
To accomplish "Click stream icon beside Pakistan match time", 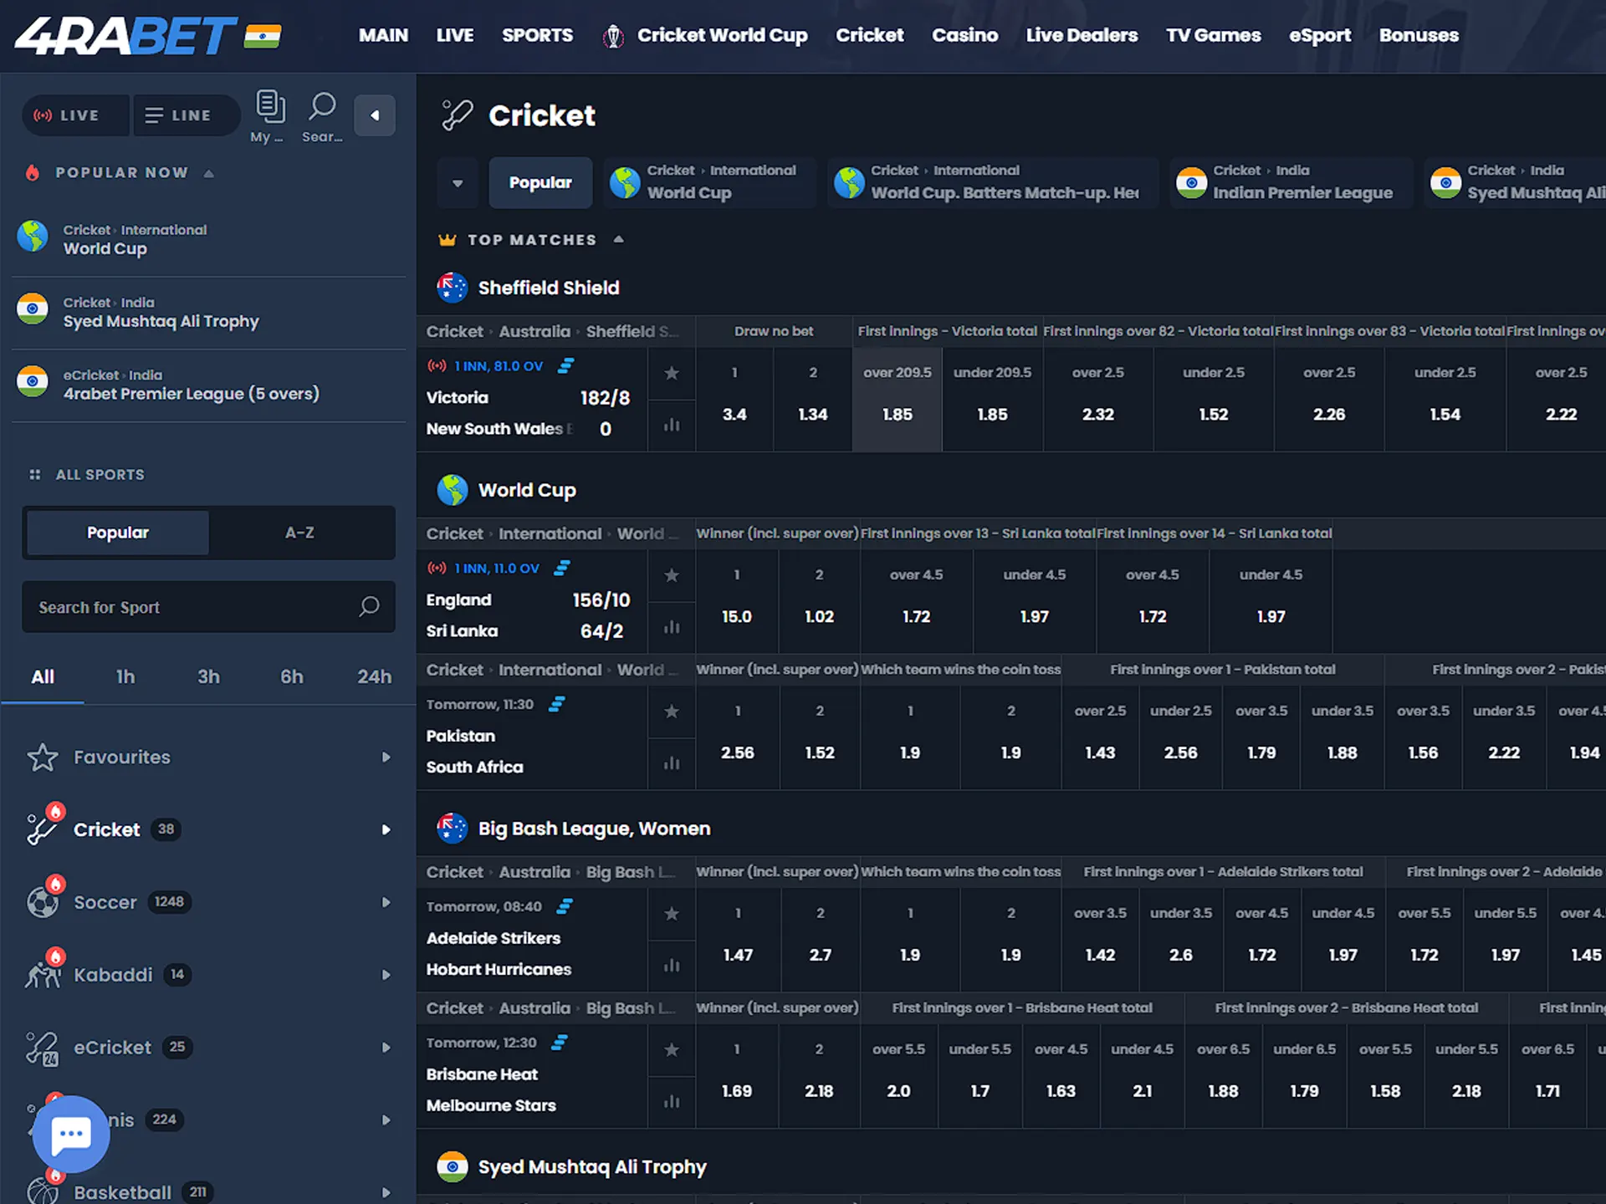I will click(x=557, y=704).
